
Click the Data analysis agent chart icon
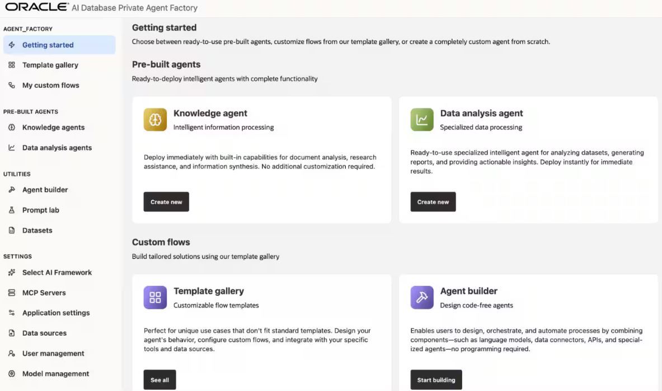pos(422,120)
